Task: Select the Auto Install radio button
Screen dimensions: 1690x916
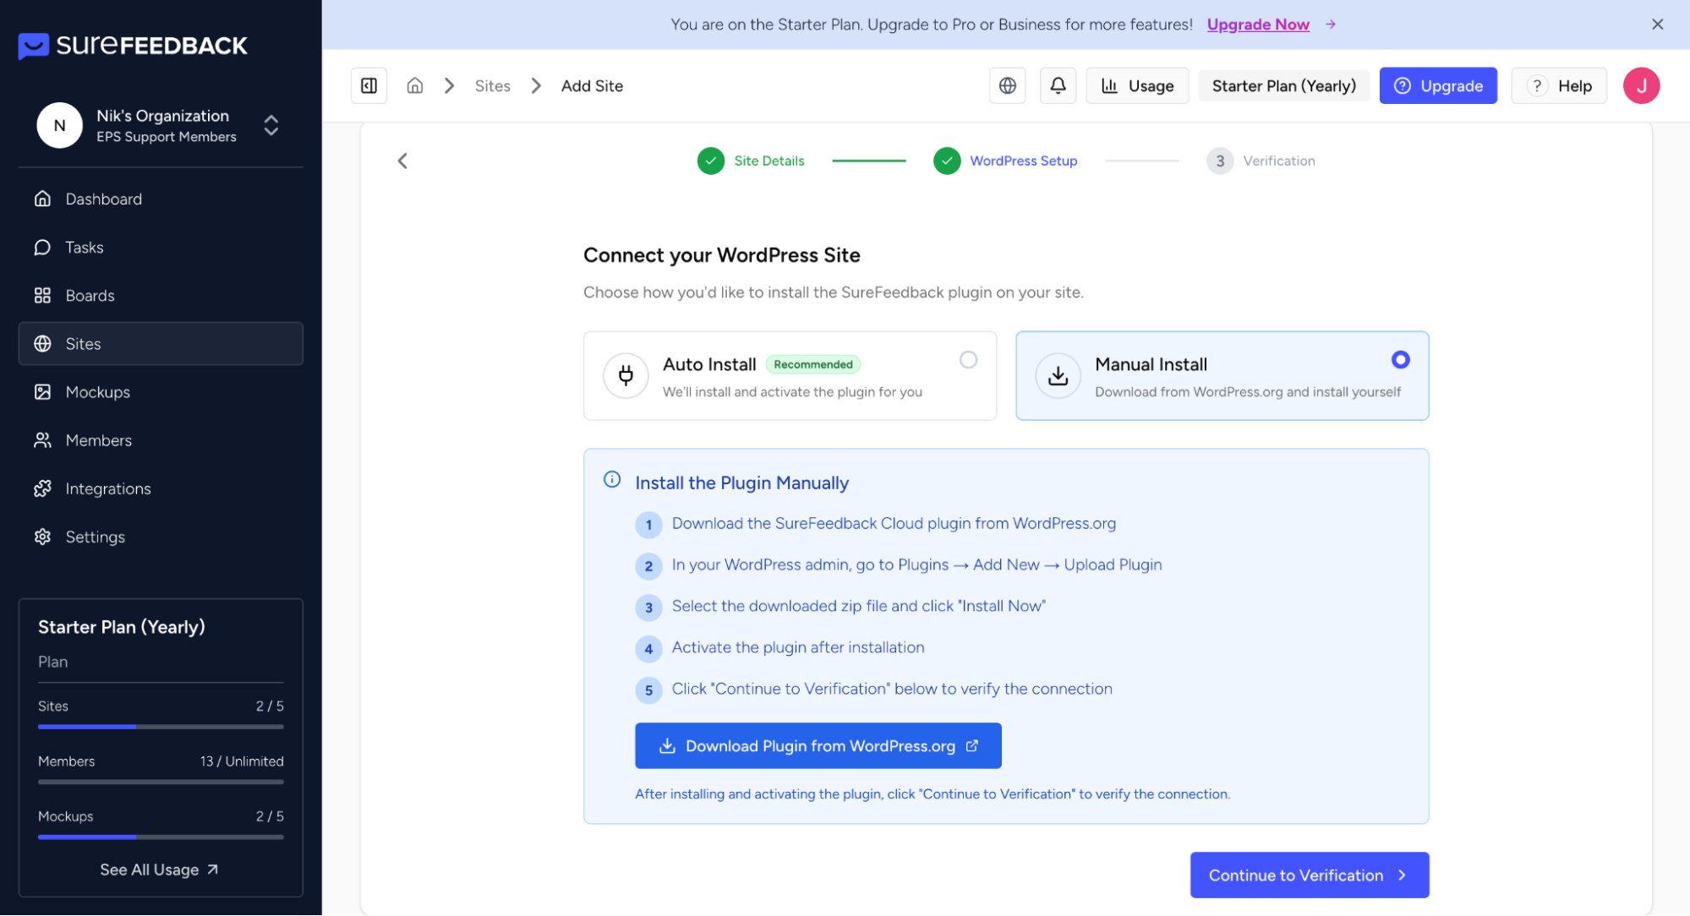Action: 968,360
